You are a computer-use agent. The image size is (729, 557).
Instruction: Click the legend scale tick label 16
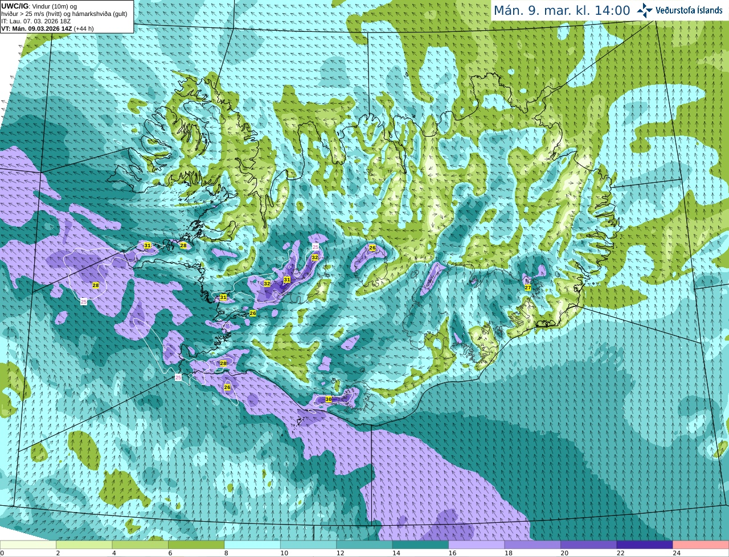[x=452, y=553]
